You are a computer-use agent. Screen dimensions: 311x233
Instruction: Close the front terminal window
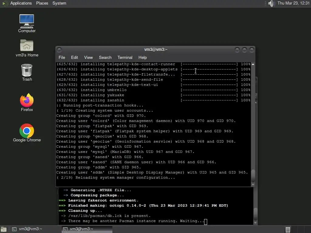pyautogui.click(x=252, y=50)
